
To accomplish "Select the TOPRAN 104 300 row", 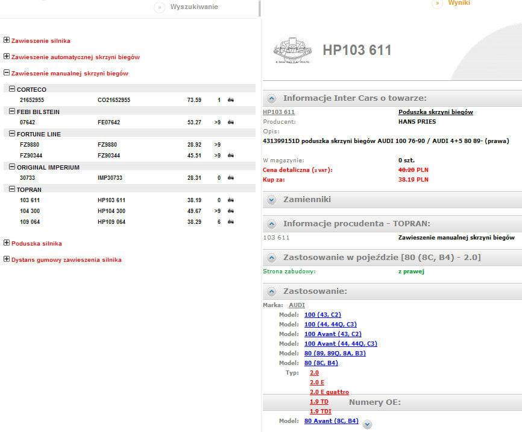I will [x=130, y=211].
